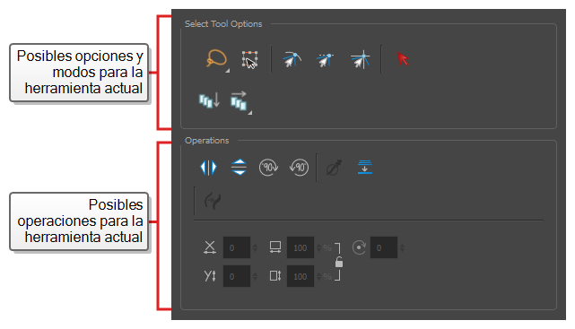Expand the Apply to layers dropdown arrow
Viewport: 575px width, 329px height.
(250, 113)
